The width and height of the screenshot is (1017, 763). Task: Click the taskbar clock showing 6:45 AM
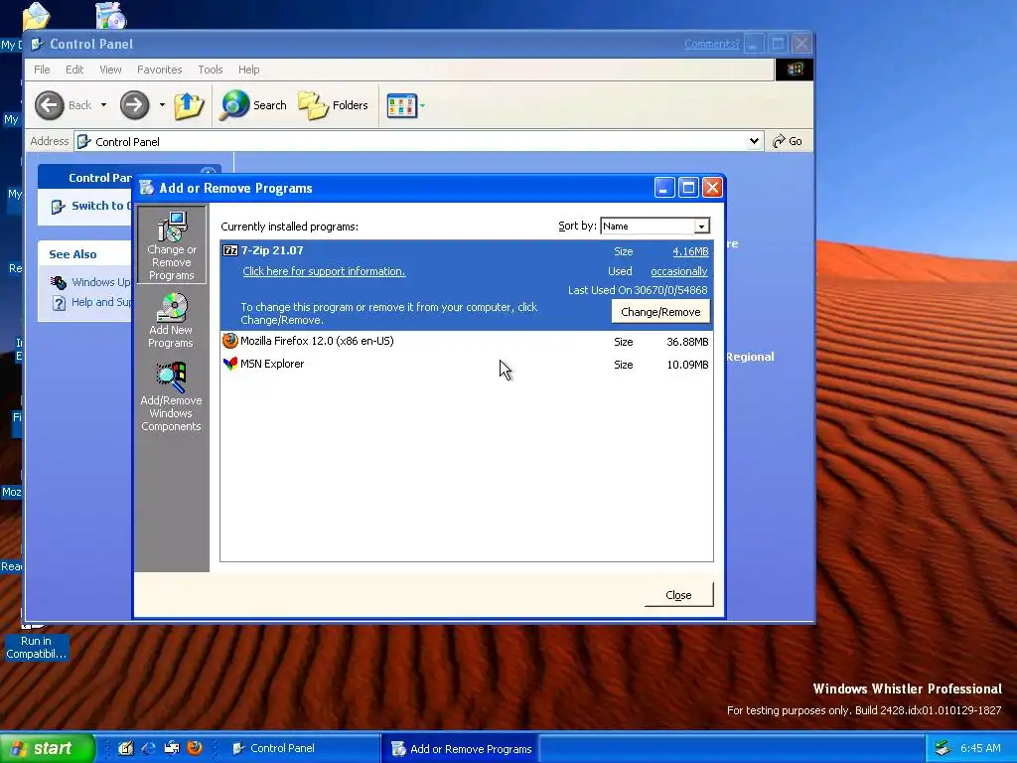pos(980,748)
